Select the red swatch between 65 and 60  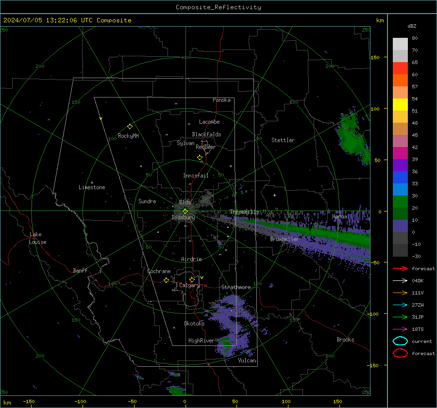400,68
